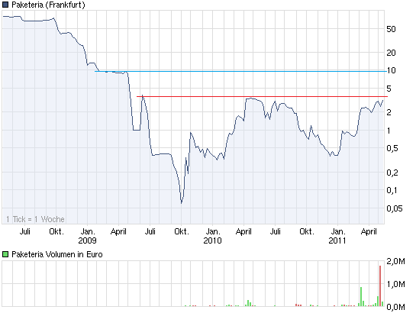This screenshot has width=416, height=313.
Task: Click the y-axis label '20'
Action: tap(391, 53)
